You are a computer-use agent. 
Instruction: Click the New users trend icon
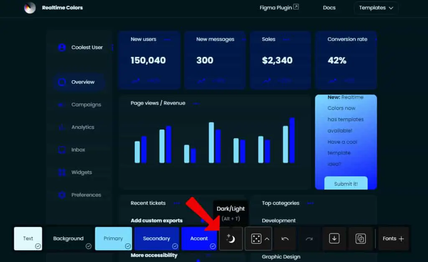[136, 81]
